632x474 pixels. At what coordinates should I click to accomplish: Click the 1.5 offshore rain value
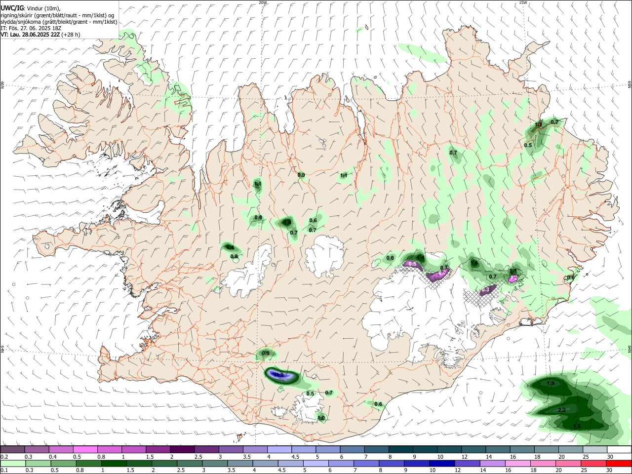[577, 426]
